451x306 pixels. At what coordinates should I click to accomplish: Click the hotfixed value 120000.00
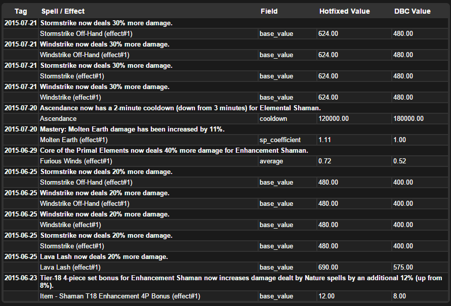334,119
